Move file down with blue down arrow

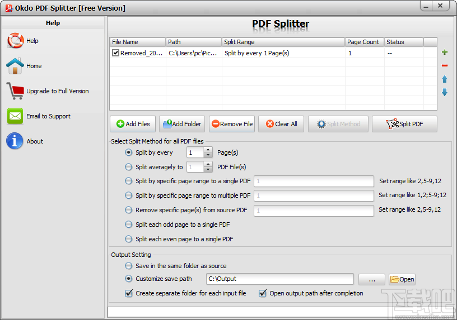click(x=445, y=92)
